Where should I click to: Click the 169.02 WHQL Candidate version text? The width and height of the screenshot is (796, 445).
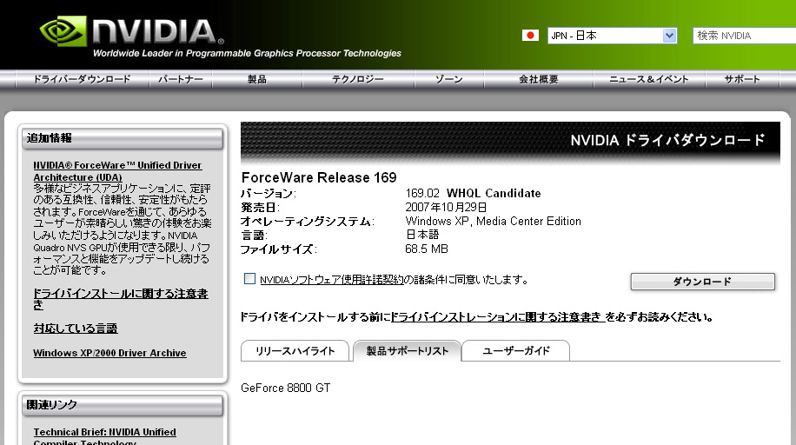(473, 194)
